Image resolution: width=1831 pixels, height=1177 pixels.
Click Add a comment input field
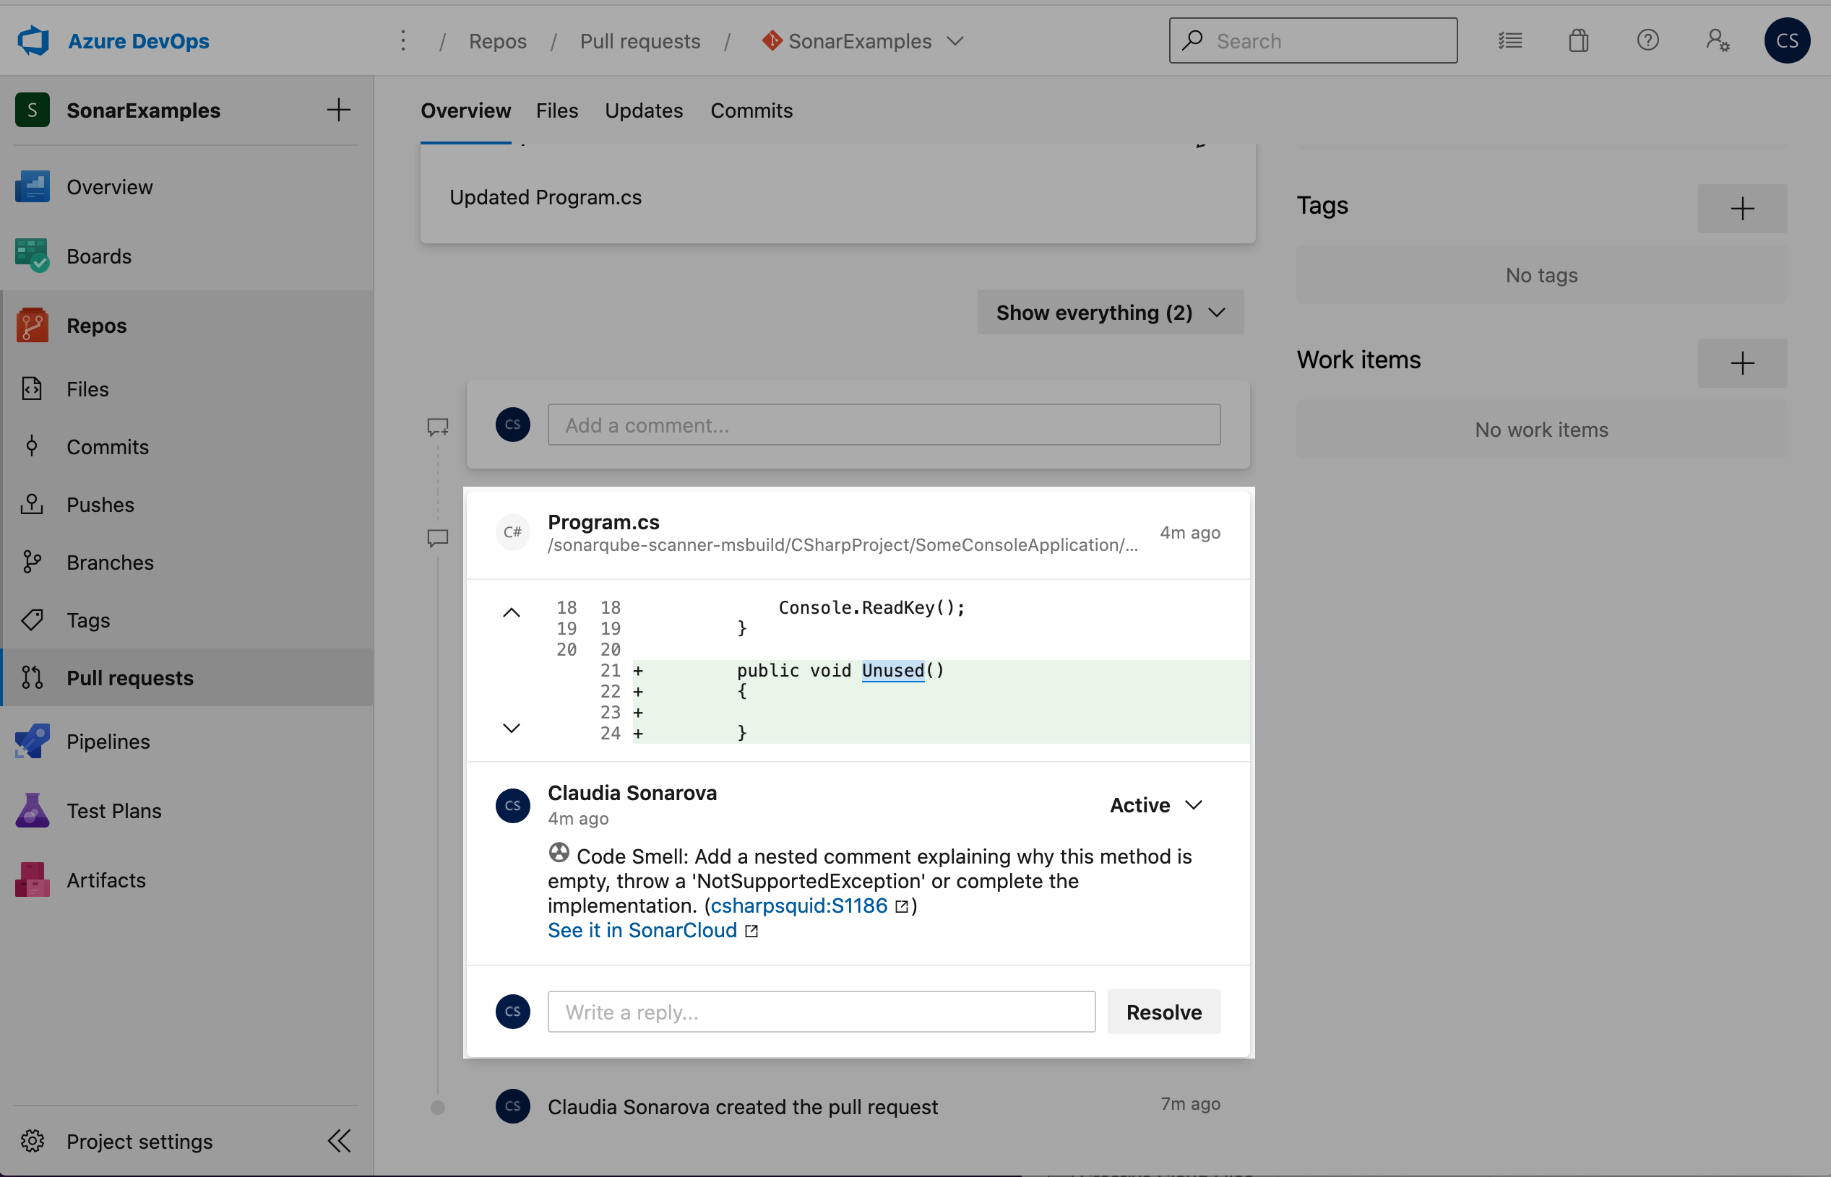[x=882, y=424]
